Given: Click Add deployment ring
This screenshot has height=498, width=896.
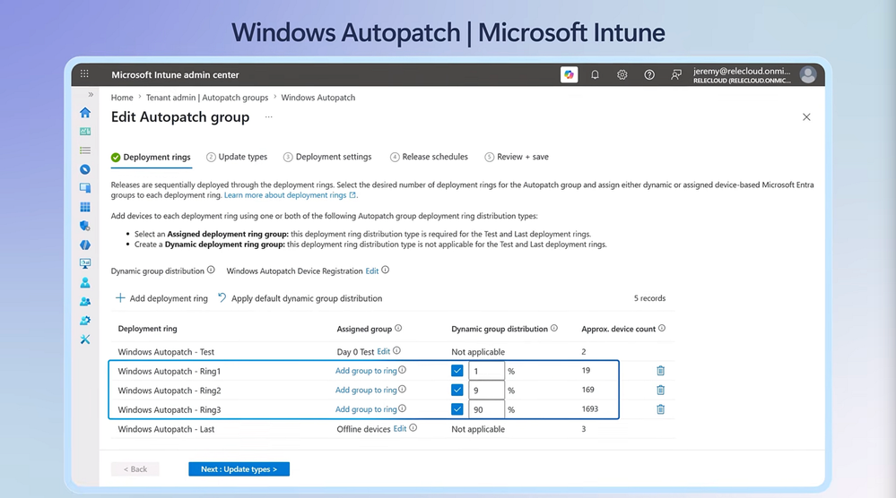Looking at the screenshot, I should [x=161, y=298].
